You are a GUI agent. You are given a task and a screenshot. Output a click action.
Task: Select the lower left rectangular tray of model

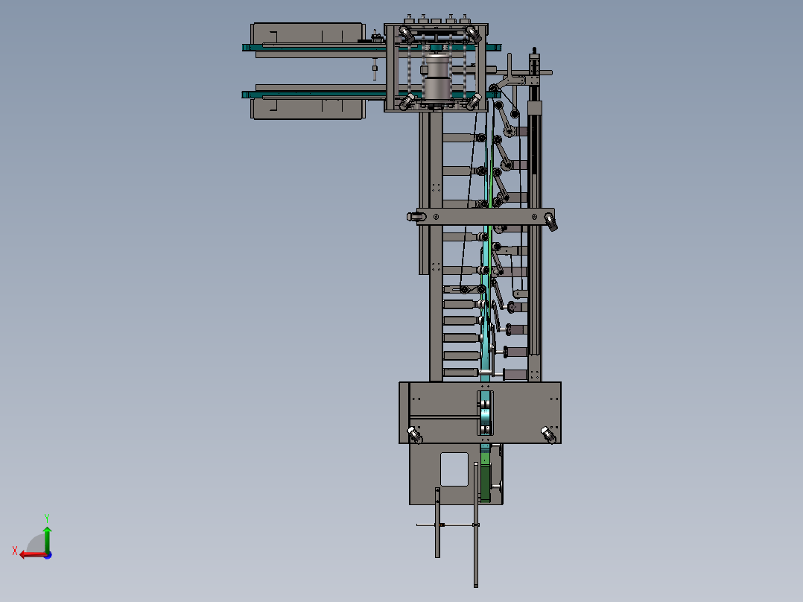(x=308, y=109)
